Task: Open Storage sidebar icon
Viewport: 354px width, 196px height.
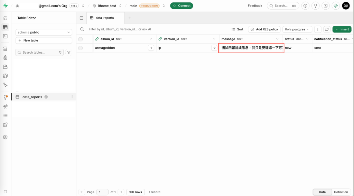Action: point(6,67)
